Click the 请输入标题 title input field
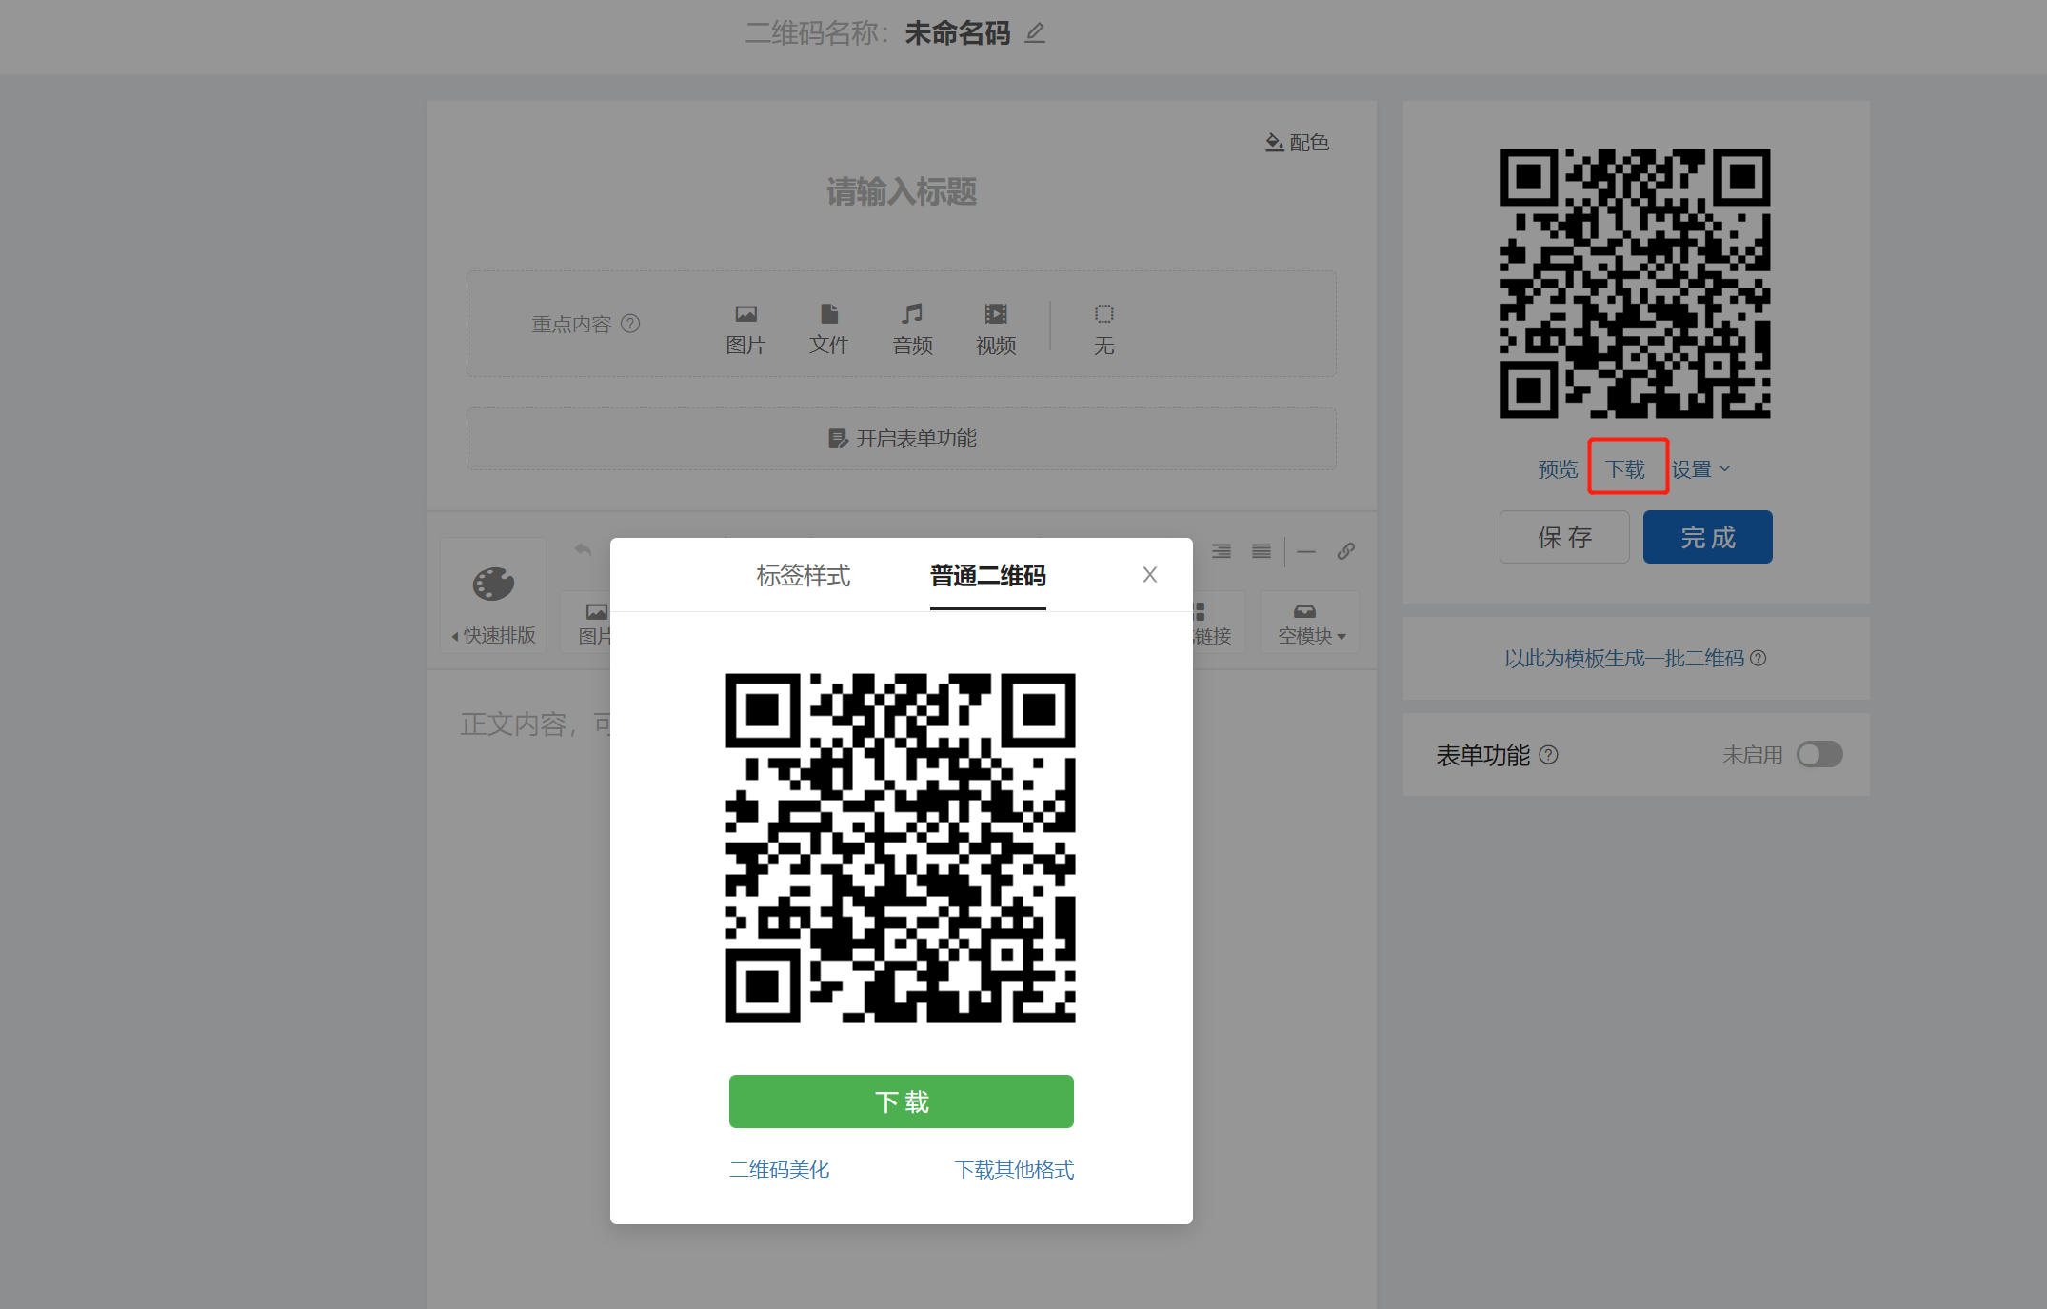The width and height of the screenshot is (2047, 1309). [901, 192]
